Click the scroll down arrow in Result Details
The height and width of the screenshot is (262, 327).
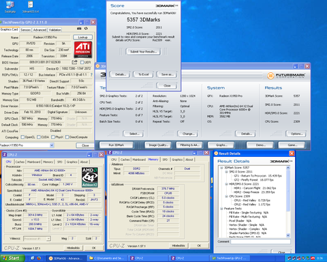point(288,235)
